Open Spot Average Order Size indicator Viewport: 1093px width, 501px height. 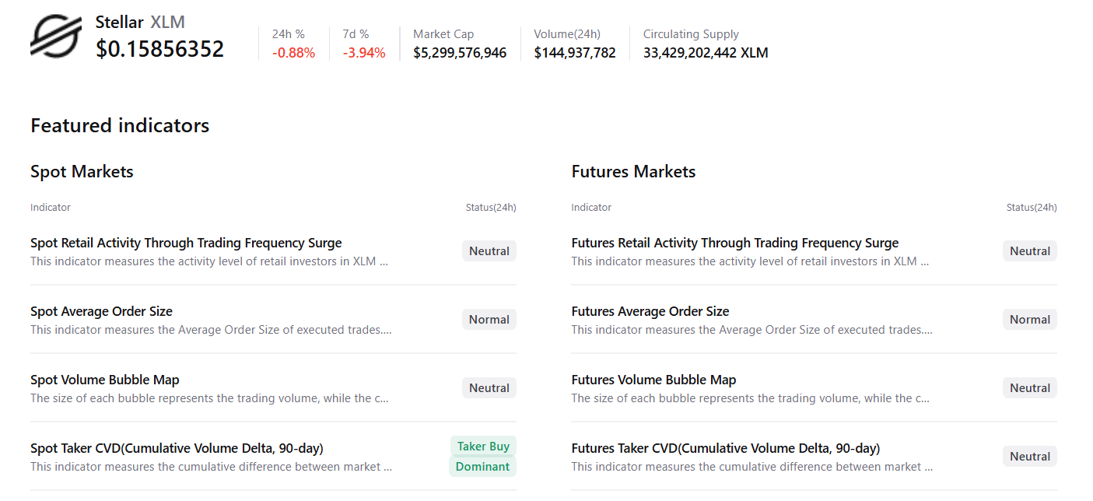[x=101, y=311]
